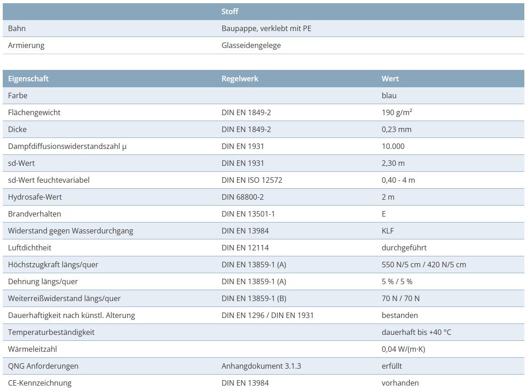
Task: Click the '70 N / 70 N' value
Action: pos(400,298)
